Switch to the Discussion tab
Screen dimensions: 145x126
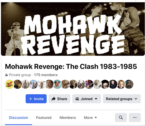(x=18, y=118)
